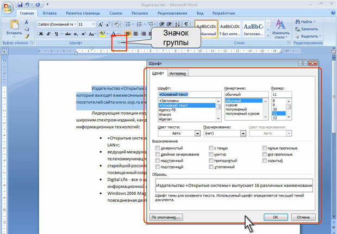The width and height of the screenshot is (337, 234).
Task: Enable the надстрочный checkbox
Action: (x=158, y=161)
